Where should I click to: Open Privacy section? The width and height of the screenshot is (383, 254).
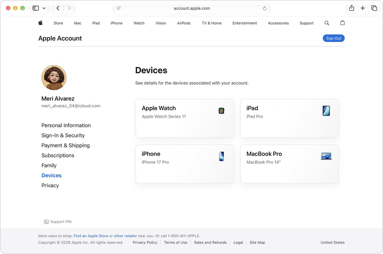[50, 185]
